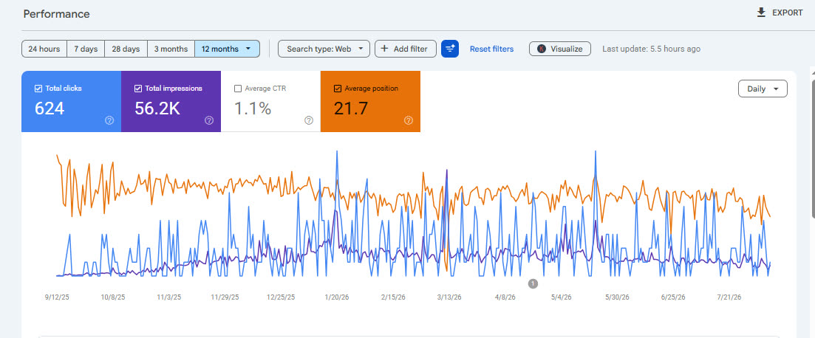Image resolution: width=815 pixels, height=338 pixels.
Task: Click the Visualize button
Action: pos(560,49)
